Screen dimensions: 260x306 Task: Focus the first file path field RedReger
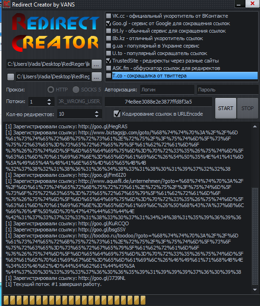(48, 64)
